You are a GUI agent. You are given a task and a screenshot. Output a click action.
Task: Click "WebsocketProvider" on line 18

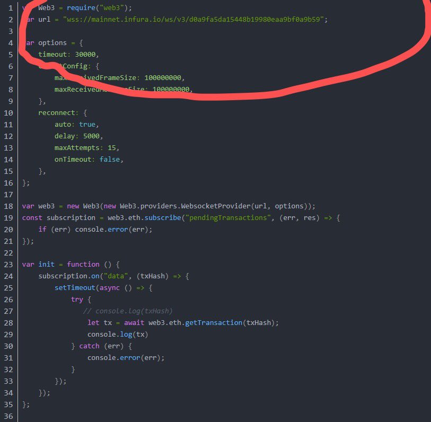[x=216, y=206]
